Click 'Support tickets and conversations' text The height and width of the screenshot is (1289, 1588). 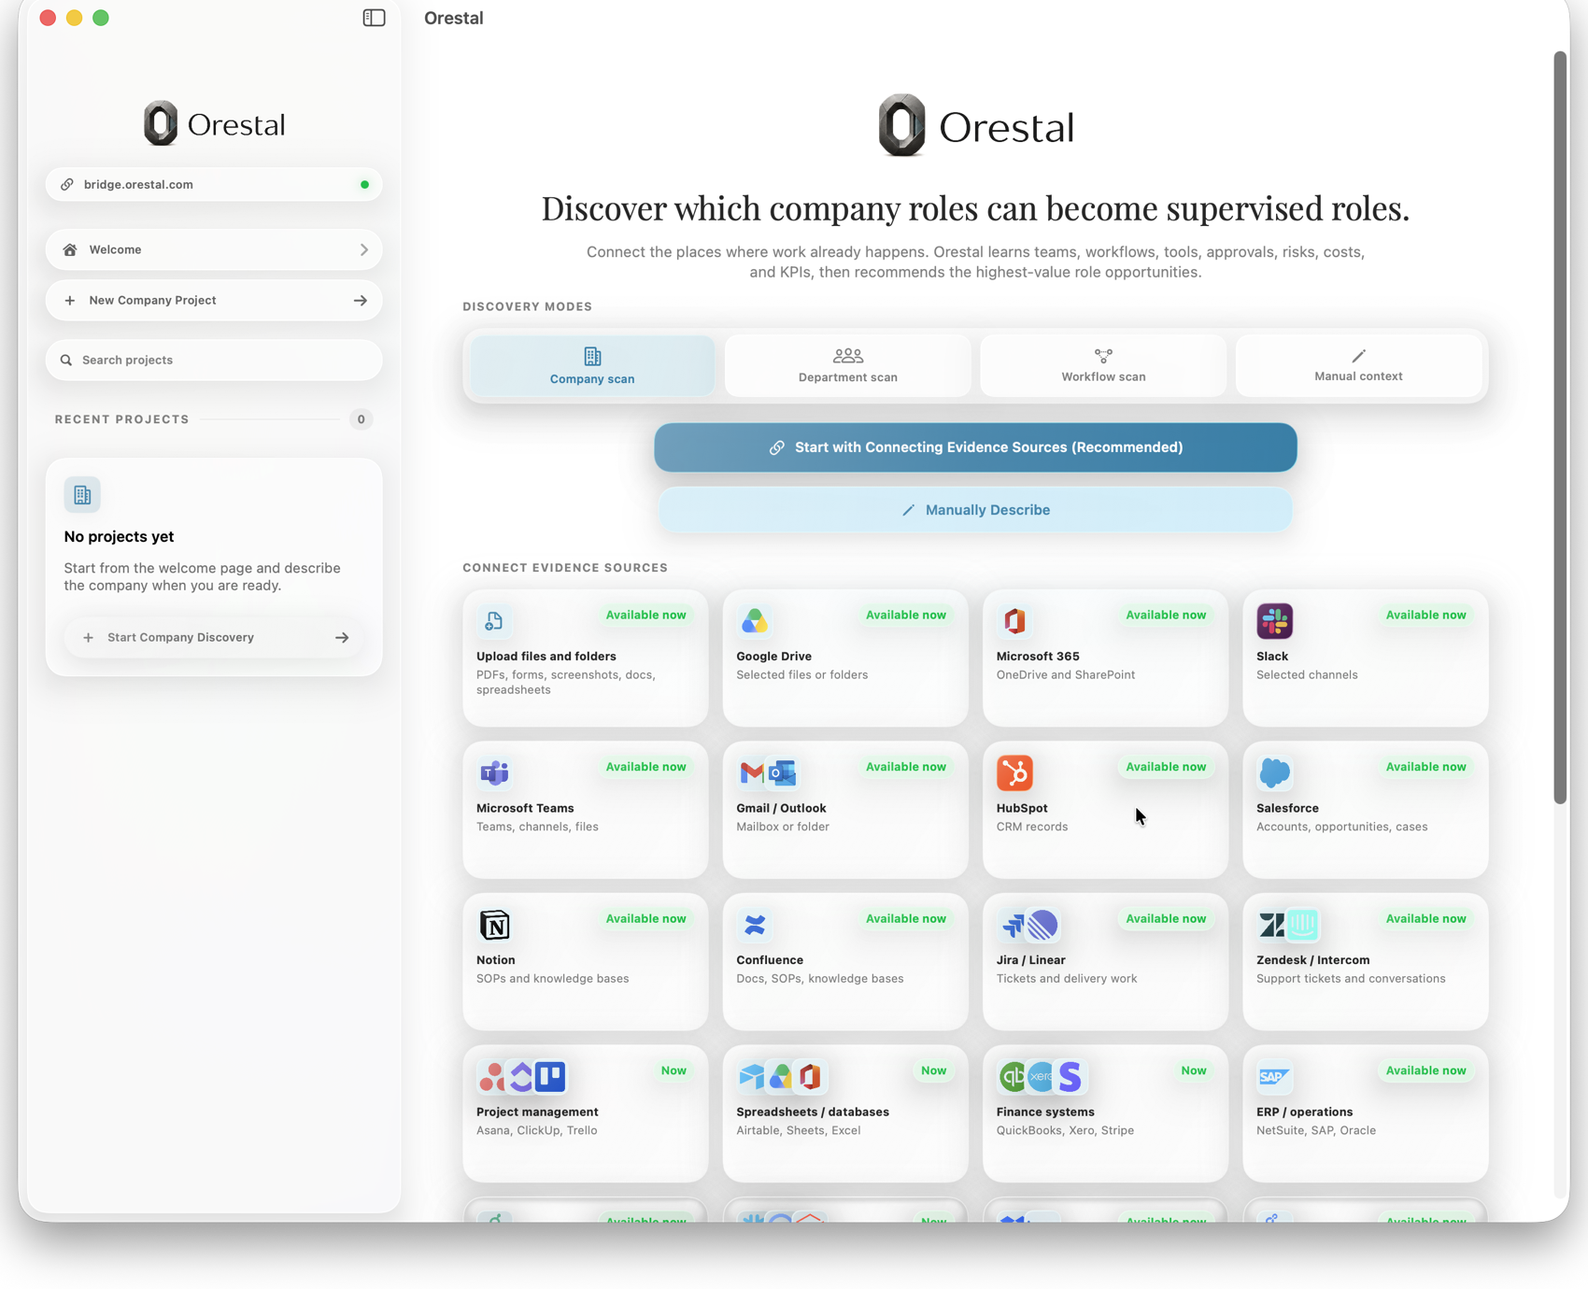pyautogui.click(x=1351, y=978)
